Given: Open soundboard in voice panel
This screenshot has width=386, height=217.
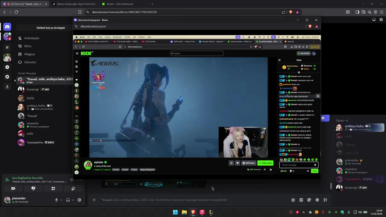Looking at the screenshot, I should [x=73, y=188].
